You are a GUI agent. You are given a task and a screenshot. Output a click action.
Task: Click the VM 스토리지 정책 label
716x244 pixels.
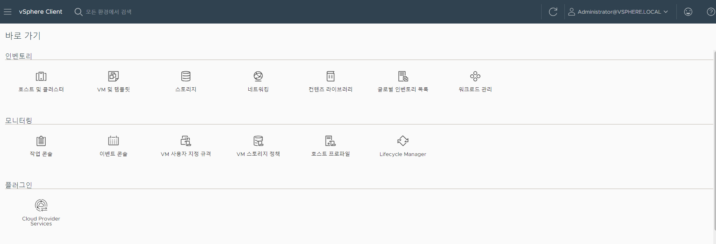click(258, 154)
